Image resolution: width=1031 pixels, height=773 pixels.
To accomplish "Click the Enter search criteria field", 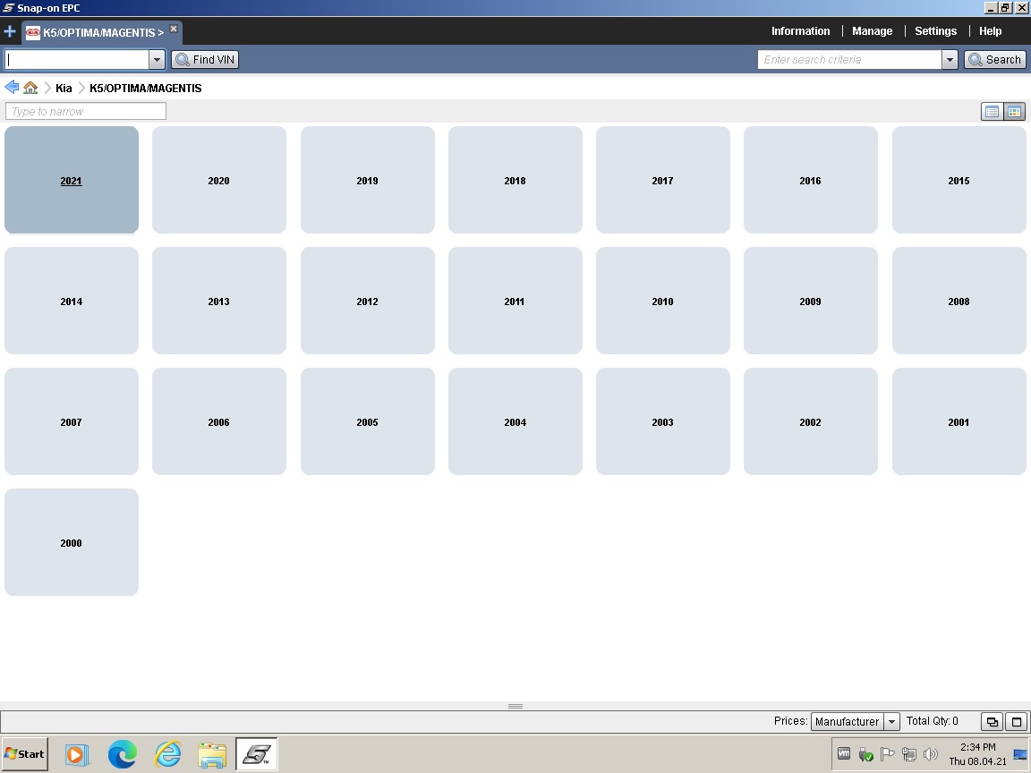I will click(850, 59).
